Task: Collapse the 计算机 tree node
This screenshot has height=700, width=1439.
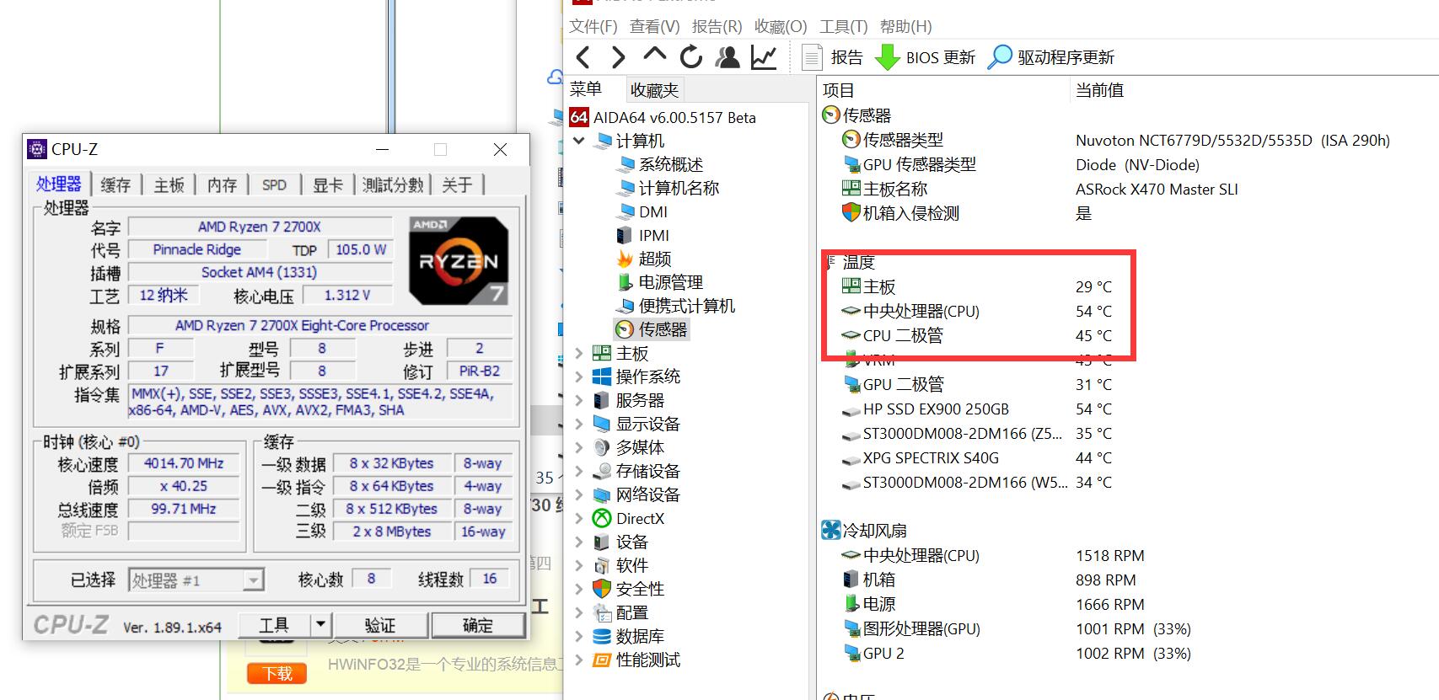Action: (579, 141)
